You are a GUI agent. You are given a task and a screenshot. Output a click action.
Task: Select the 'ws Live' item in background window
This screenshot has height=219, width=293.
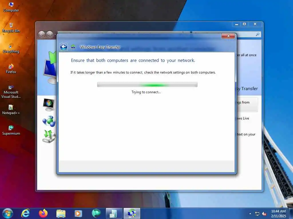pos(243,118)
